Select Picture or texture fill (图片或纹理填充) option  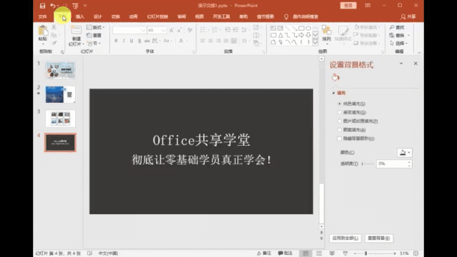pos(340,121)
